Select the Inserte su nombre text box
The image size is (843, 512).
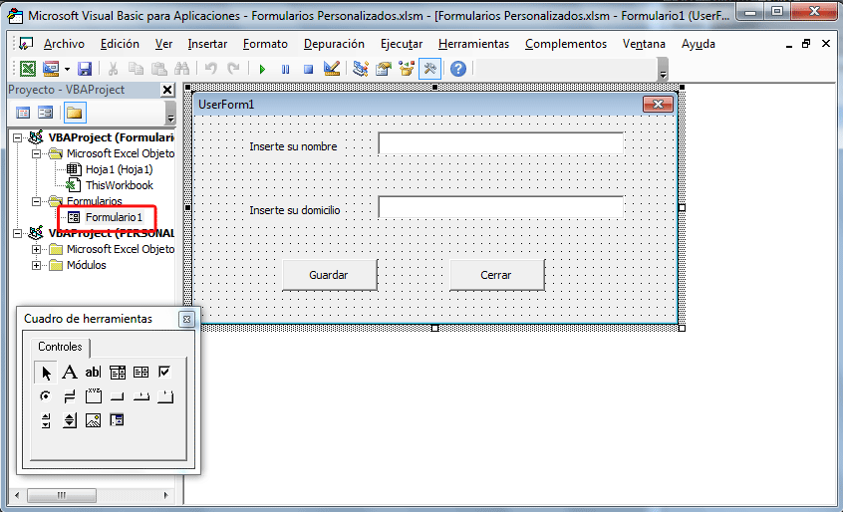[500, 143]
